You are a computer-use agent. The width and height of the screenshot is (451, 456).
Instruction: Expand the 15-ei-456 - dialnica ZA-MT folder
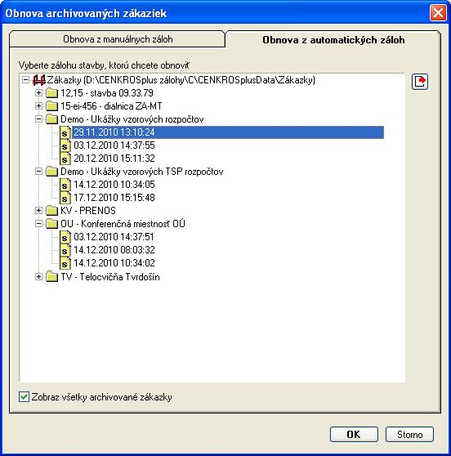pos(38,106)
